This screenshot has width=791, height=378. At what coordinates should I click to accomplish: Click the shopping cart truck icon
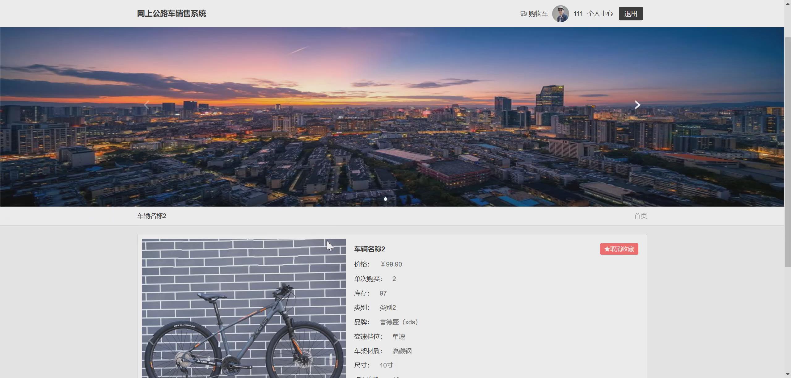pyautogui.click(x=523, y=14)
